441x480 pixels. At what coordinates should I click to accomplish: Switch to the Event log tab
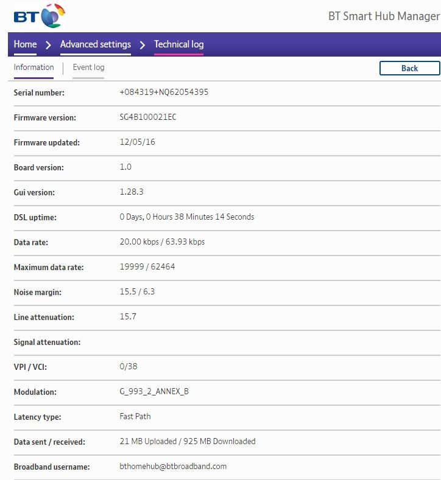coord(88,68)
